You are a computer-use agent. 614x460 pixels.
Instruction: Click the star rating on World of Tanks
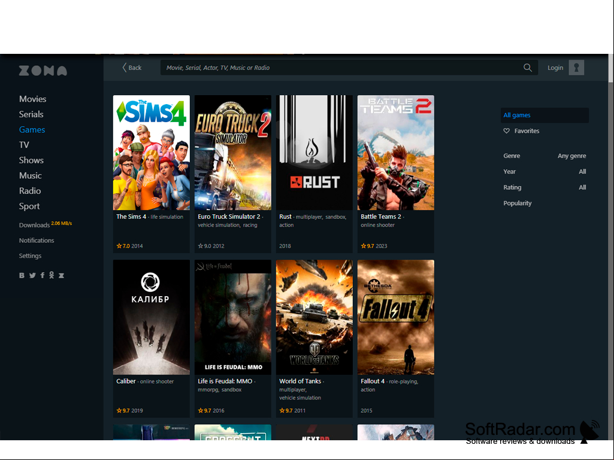click(x=286, y=411)
